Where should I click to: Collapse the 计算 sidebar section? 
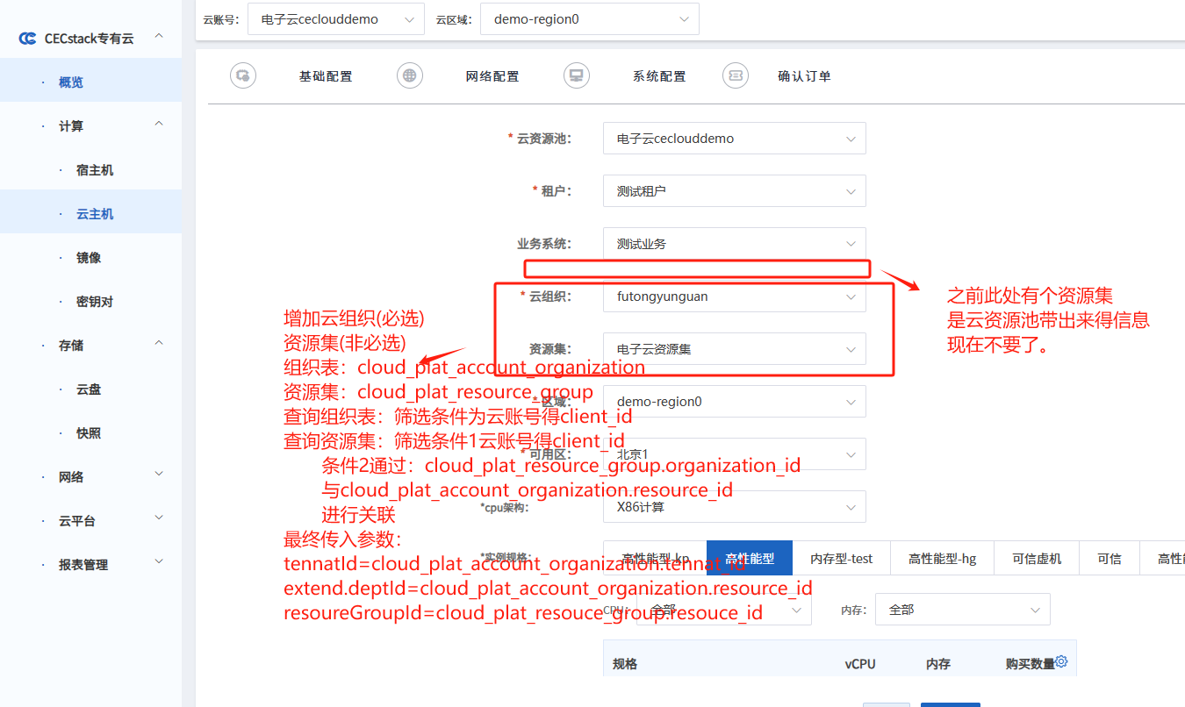coord(159,125)
